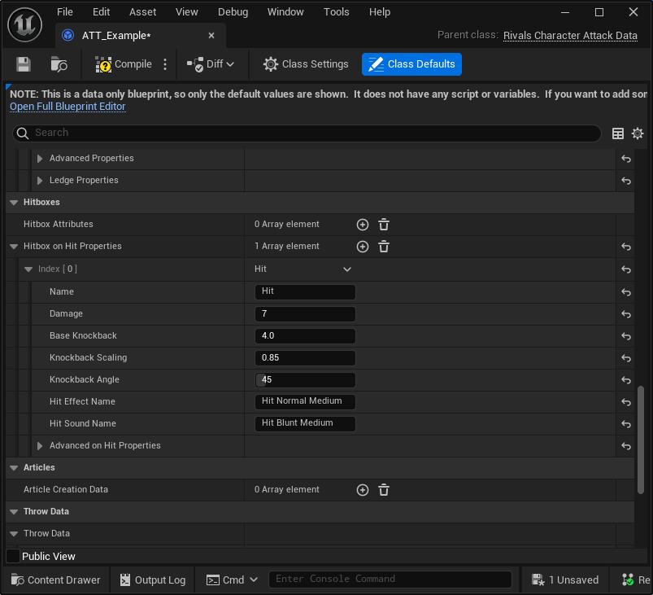653x595 pixels.
Task: Collapse the Articles category
Action: (14, 468)
